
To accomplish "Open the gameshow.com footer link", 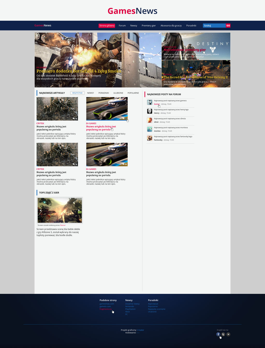I will point(107,304).
